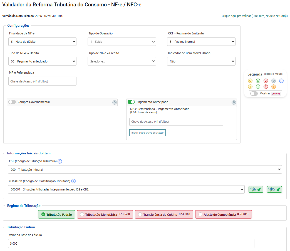
Task: Open the Tipo de NF-e Crédito dropdown
Action: (122, 61)
